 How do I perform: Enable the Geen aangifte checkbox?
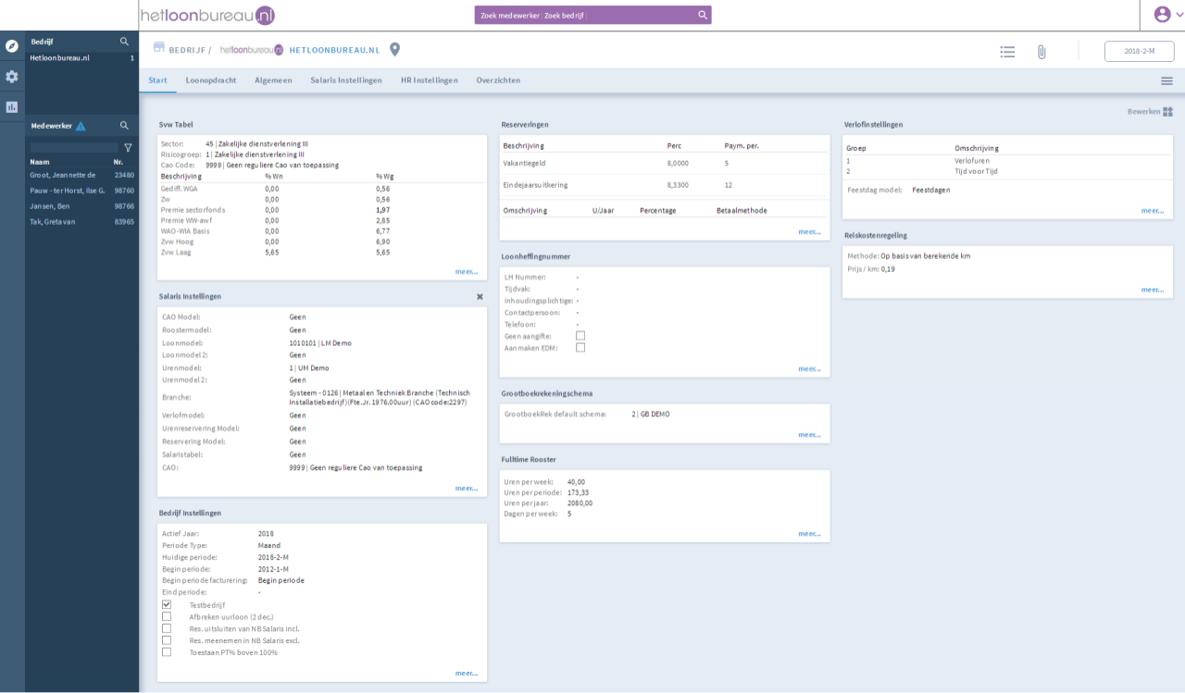pyautogui.click(x=580, y=336)
